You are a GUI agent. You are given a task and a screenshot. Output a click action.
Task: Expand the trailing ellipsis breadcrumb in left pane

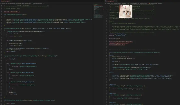pos(43,3)
